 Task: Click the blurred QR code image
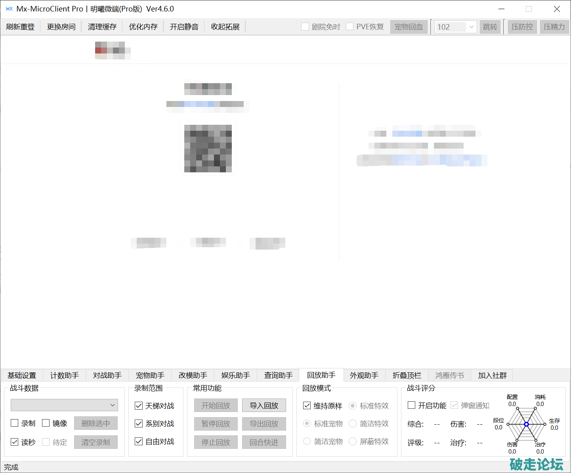pyautogui.click(x=208, y=149)
